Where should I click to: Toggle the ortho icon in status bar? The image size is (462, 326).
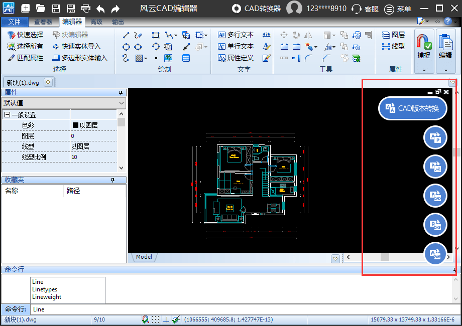(166, 319)
